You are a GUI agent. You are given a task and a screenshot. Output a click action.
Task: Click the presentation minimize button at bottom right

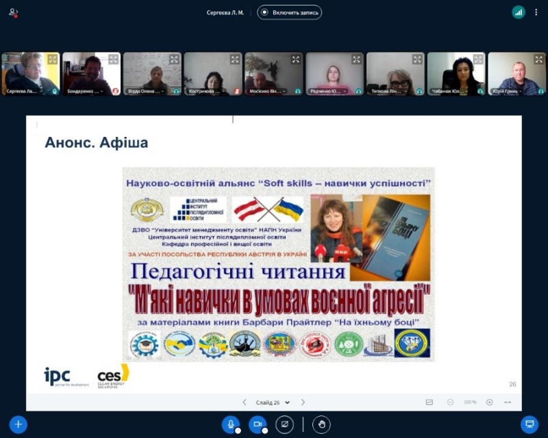tap(529, 424)
